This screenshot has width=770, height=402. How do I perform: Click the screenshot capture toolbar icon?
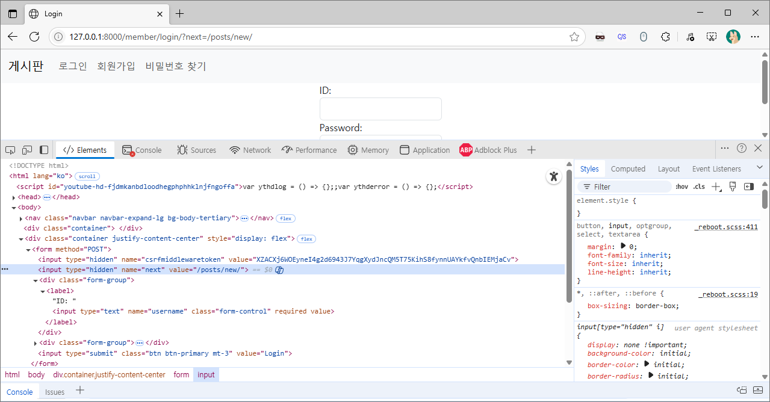click(712, 37)
